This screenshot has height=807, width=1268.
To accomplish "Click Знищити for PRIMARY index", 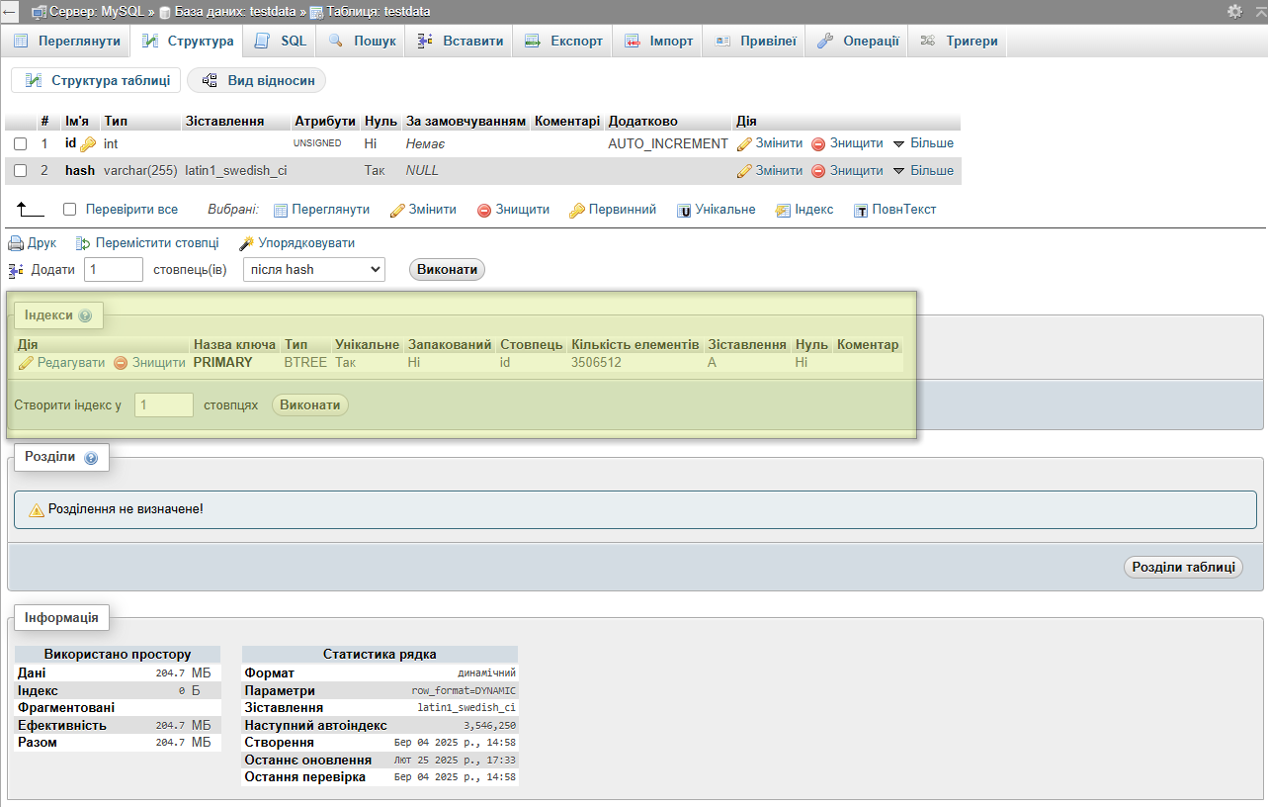I will (150, 363).
